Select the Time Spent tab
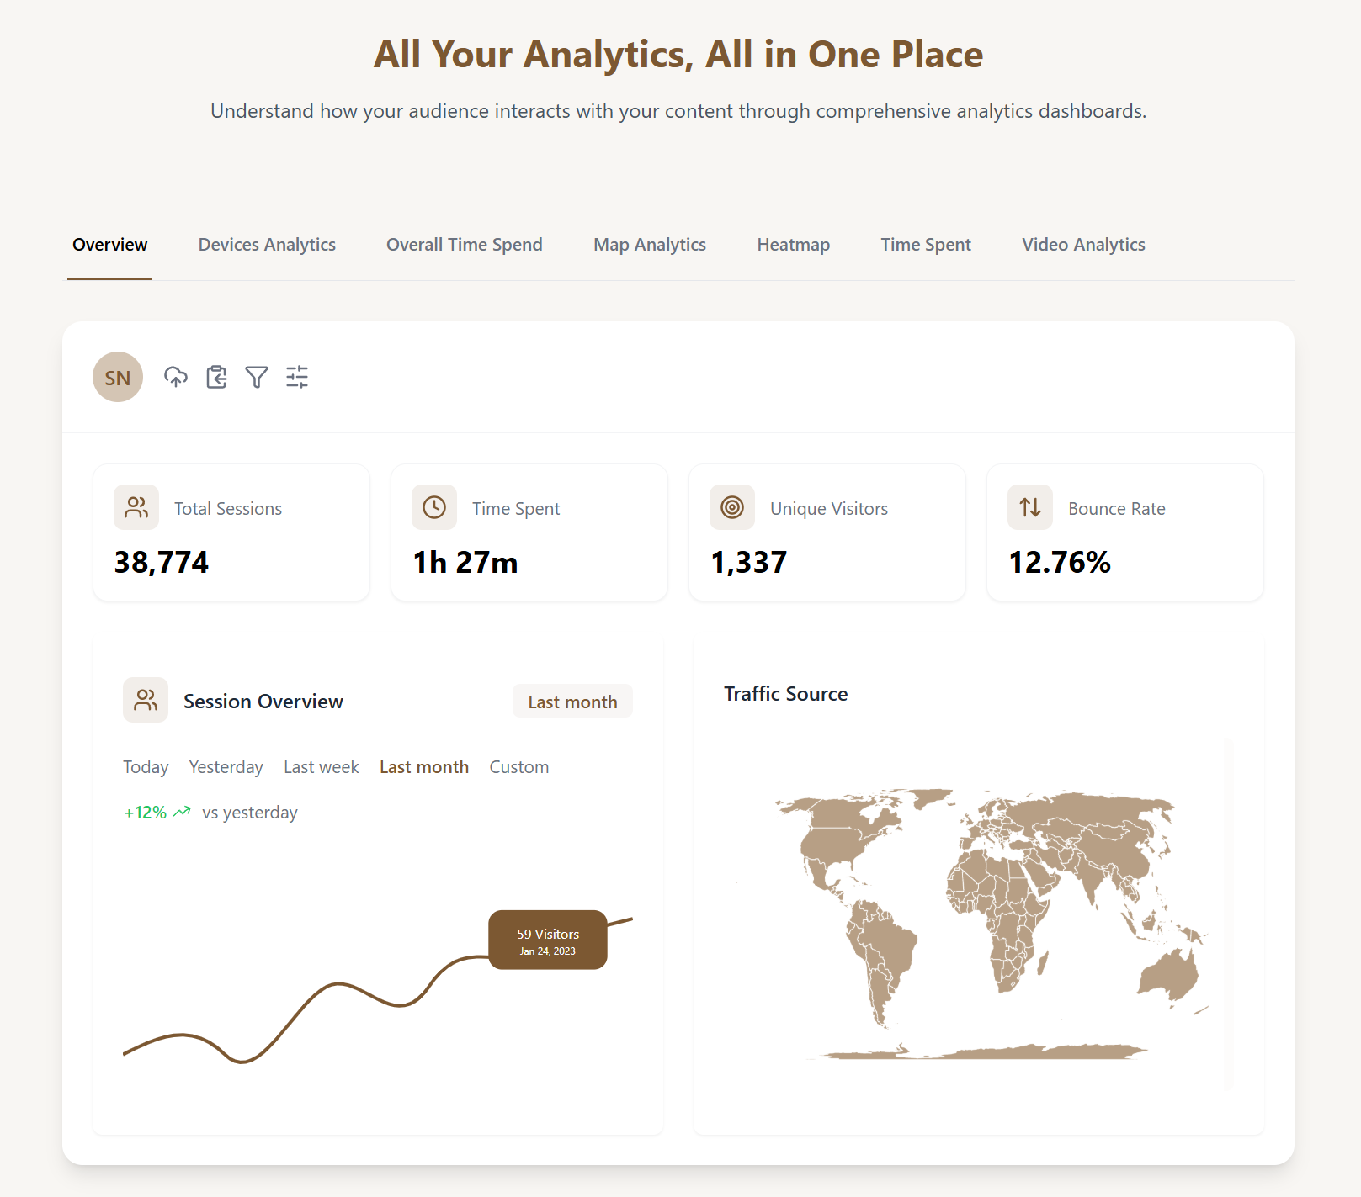The height and width of the screenshot is (1197, 1361). pyautogui.click(x=926, y=245)
